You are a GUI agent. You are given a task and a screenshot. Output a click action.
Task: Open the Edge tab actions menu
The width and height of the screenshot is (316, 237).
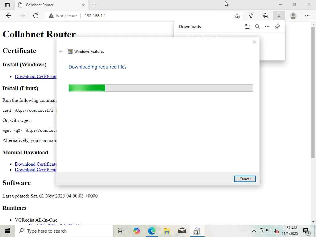click(7, 5)
